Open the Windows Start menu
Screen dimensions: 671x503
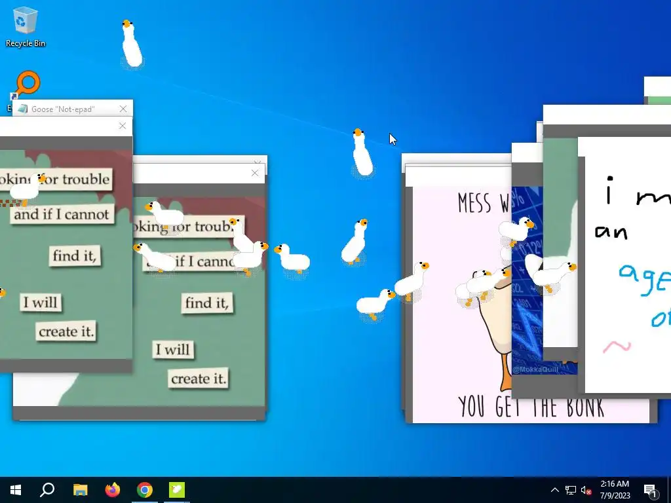click(x=16, y=490)
